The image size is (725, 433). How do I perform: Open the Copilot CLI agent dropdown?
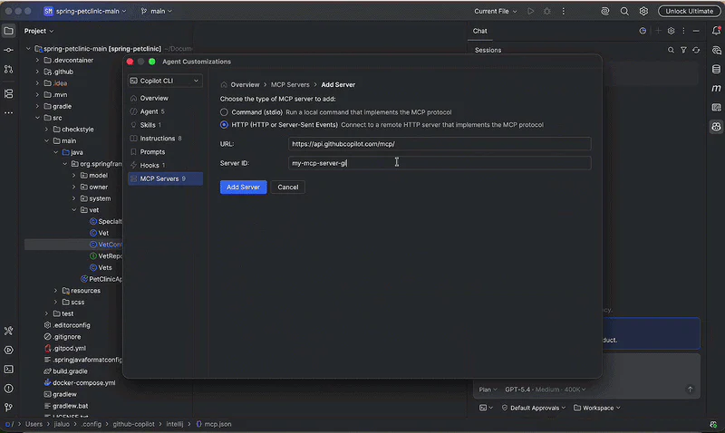click(x=165, y=81)
